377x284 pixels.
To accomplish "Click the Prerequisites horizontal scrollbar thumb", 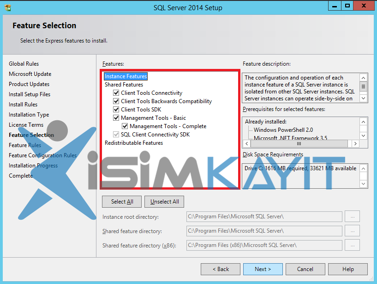I will 299,144.
